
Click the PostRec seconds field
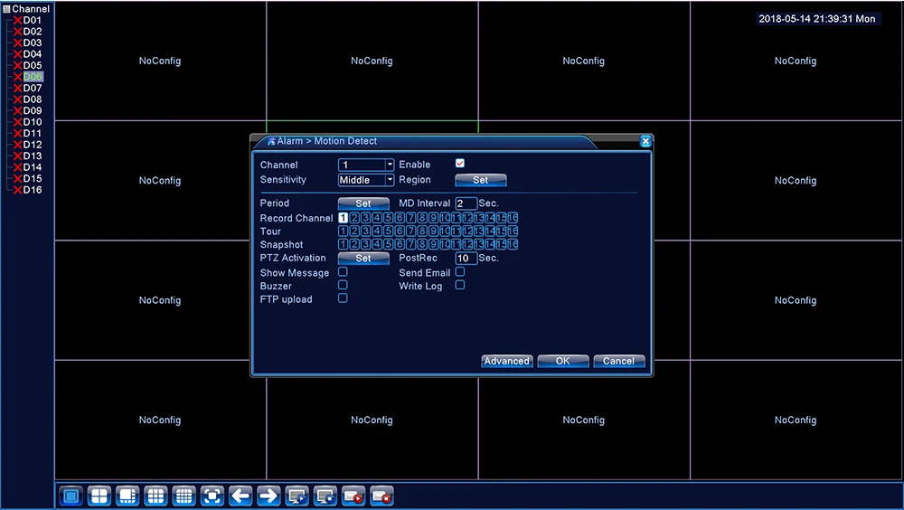click(x=466, y=258)
